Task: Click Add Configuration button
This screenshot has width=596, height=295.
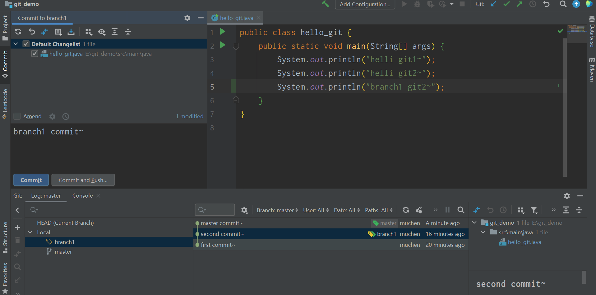Action: point(365,4)
